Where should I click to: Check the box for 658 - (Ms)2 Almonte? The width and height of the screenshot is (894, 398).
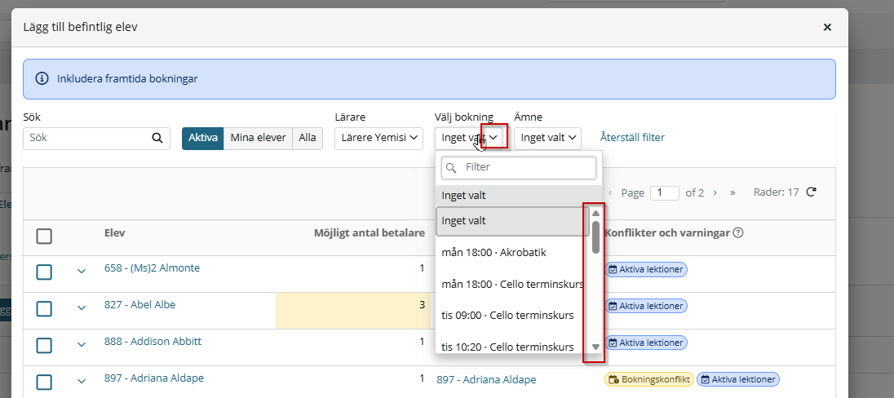pos(44,272)
